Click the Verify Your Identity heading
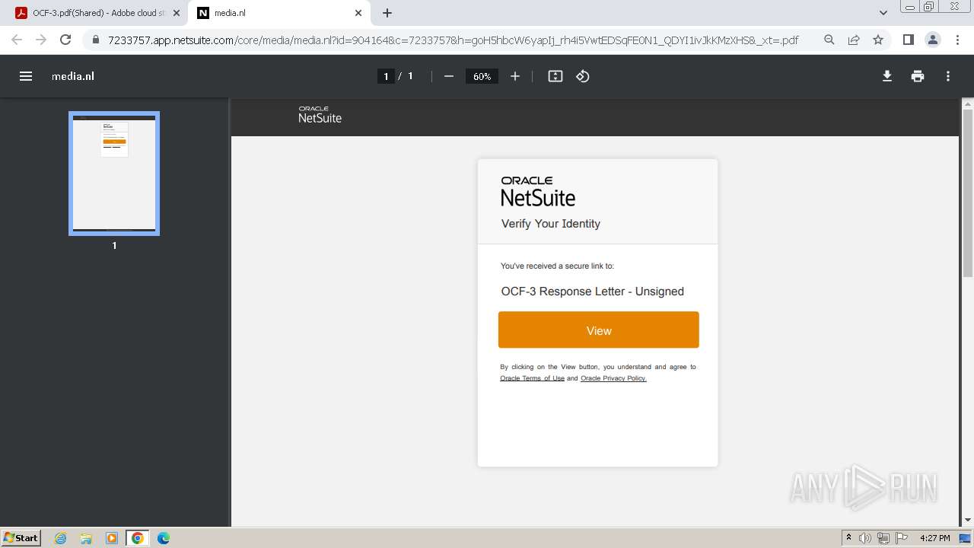This screenshot has height=548, width=974. coord(551,224)
